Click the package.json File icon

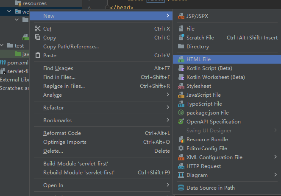tap(181, 113)
